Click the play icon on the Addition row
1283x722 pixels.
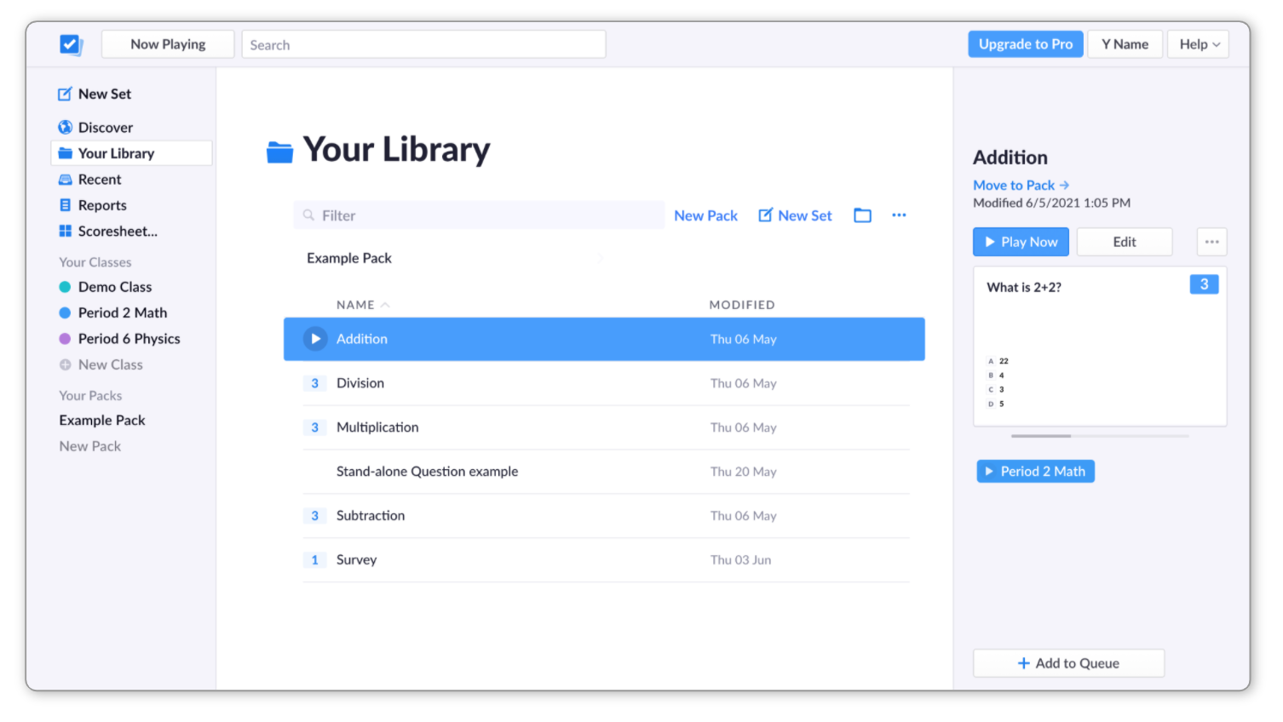pyautogui.click(x=315, y=339)
